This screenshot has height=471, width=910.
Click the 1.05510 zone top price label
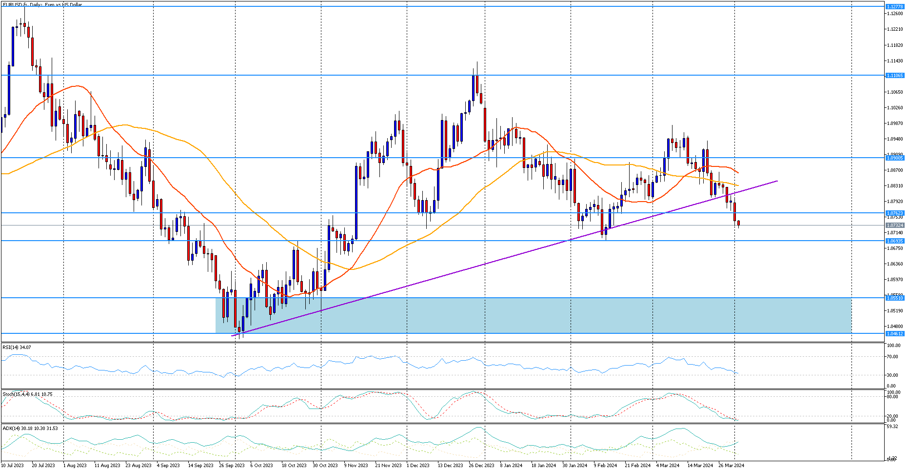pyautogui.click(x=894, y=298)
